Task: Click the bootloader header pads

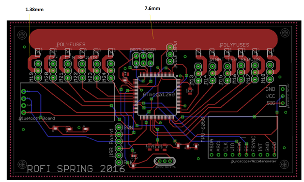Action: tap(143, 60)
